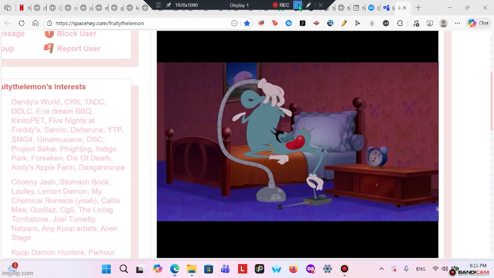Go to the browser home page
494x278 pixels.
(36, 23)
